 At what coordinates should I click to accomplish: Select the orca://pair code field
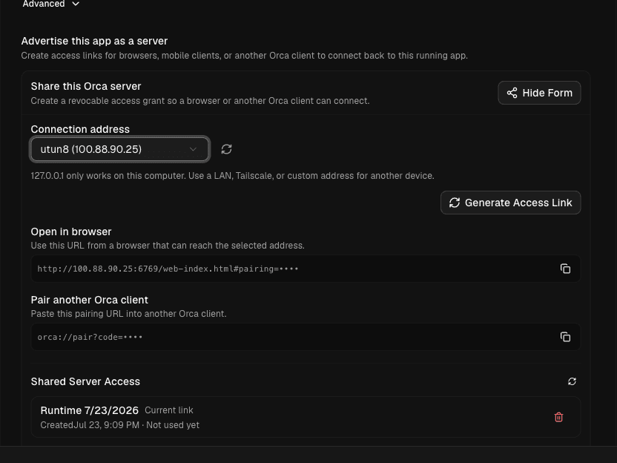(x=306, y=337)
